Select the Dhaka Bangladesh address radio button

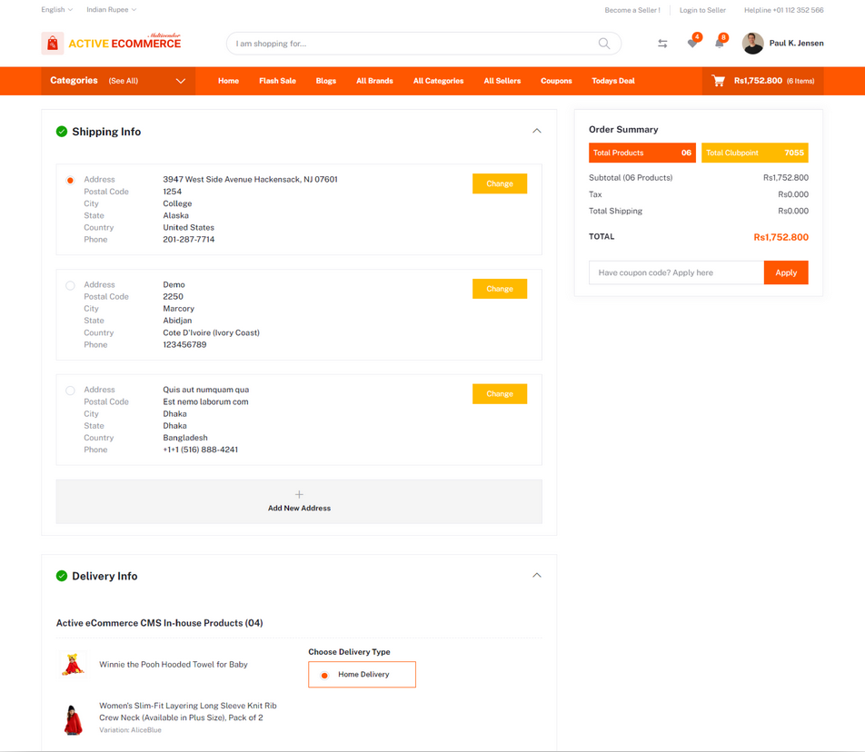pos(70,391)
